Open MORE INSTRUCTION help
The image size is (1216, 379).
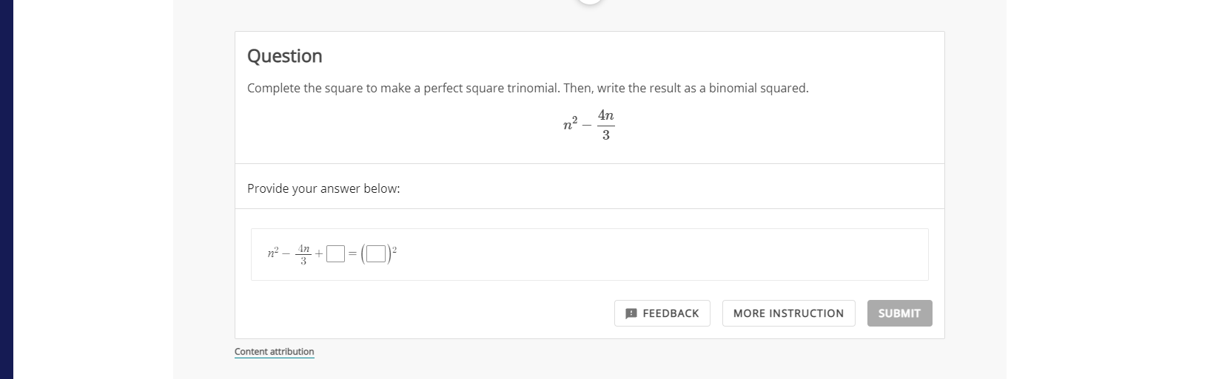[x=788, y=313]
